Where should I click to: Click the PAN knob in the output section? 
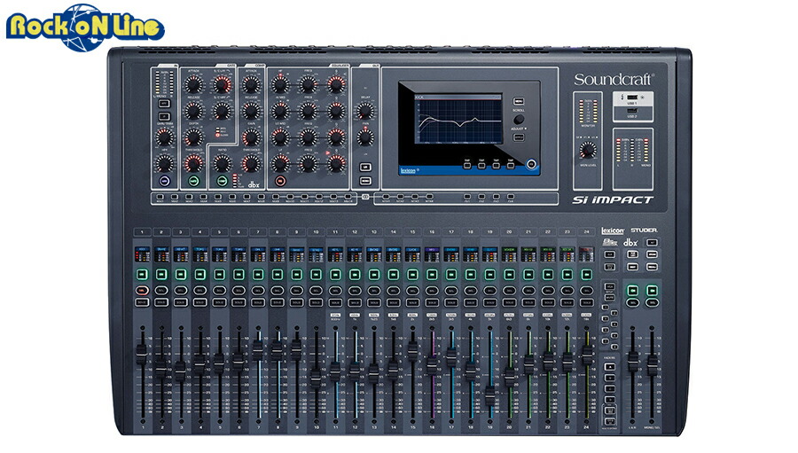[x=365, y=137]
